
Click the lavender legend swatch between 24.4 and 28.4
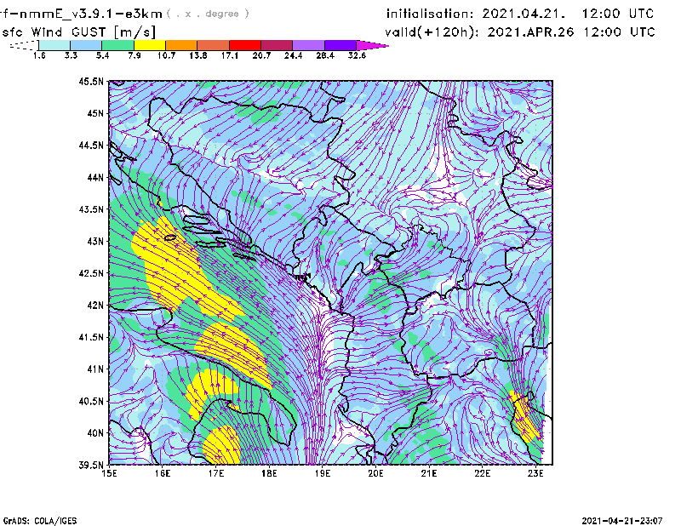click(x=308, y=45)
